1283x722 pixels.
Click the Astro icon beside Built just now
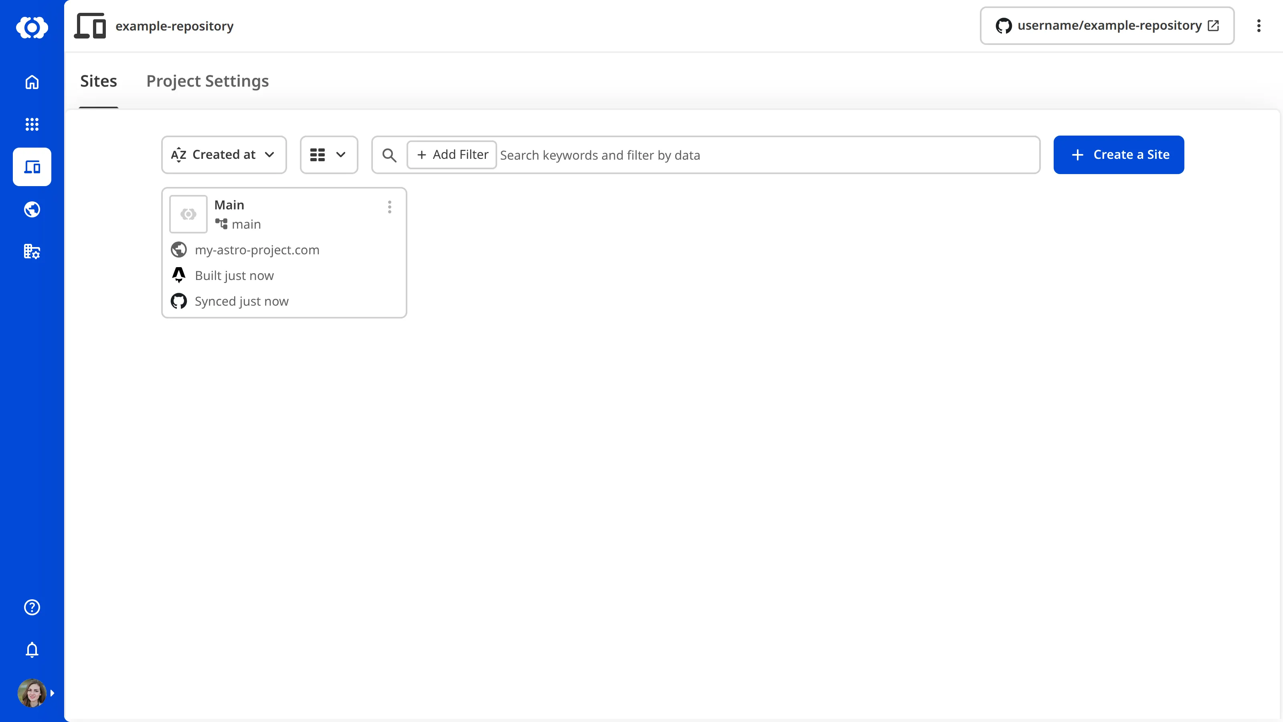179,275
